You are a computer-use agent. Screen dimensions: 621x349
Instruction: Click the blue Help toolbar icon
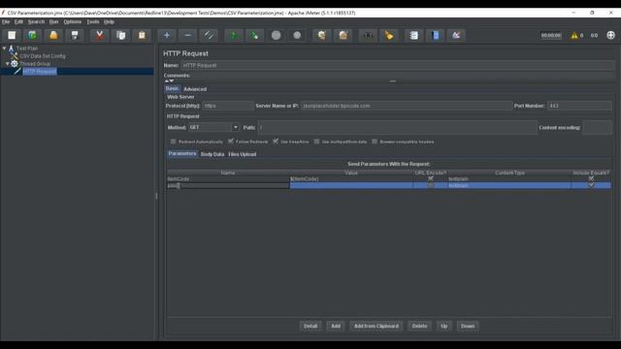[436, 35]
